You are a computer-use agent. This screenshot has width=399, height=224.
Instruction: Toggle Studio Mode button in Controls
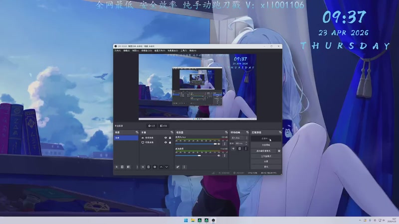pos(266,156)
